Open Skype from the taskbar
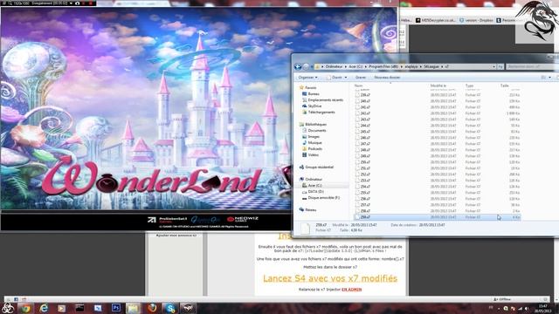559x314 pixels. tap(170, 308)
